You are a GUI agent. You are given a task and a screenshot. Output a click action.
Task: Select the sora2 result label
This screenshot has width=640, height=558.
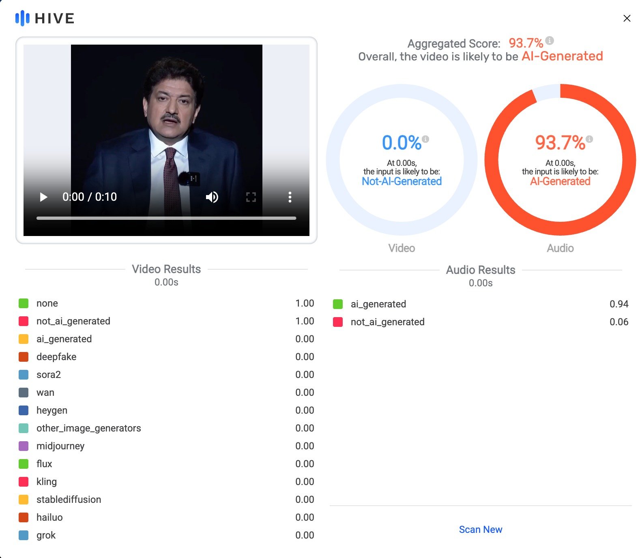(49, 375)
